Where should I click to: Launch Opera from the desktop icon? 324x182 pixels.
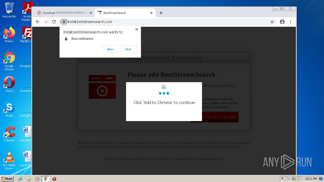9,84
